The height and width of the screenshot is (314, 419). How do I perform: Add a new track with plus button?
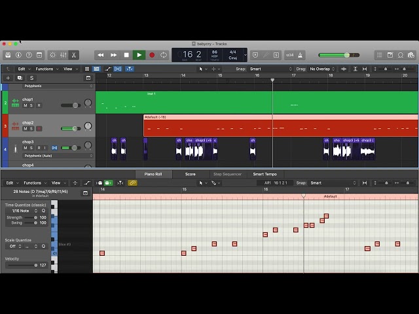(x=8, y=78)
